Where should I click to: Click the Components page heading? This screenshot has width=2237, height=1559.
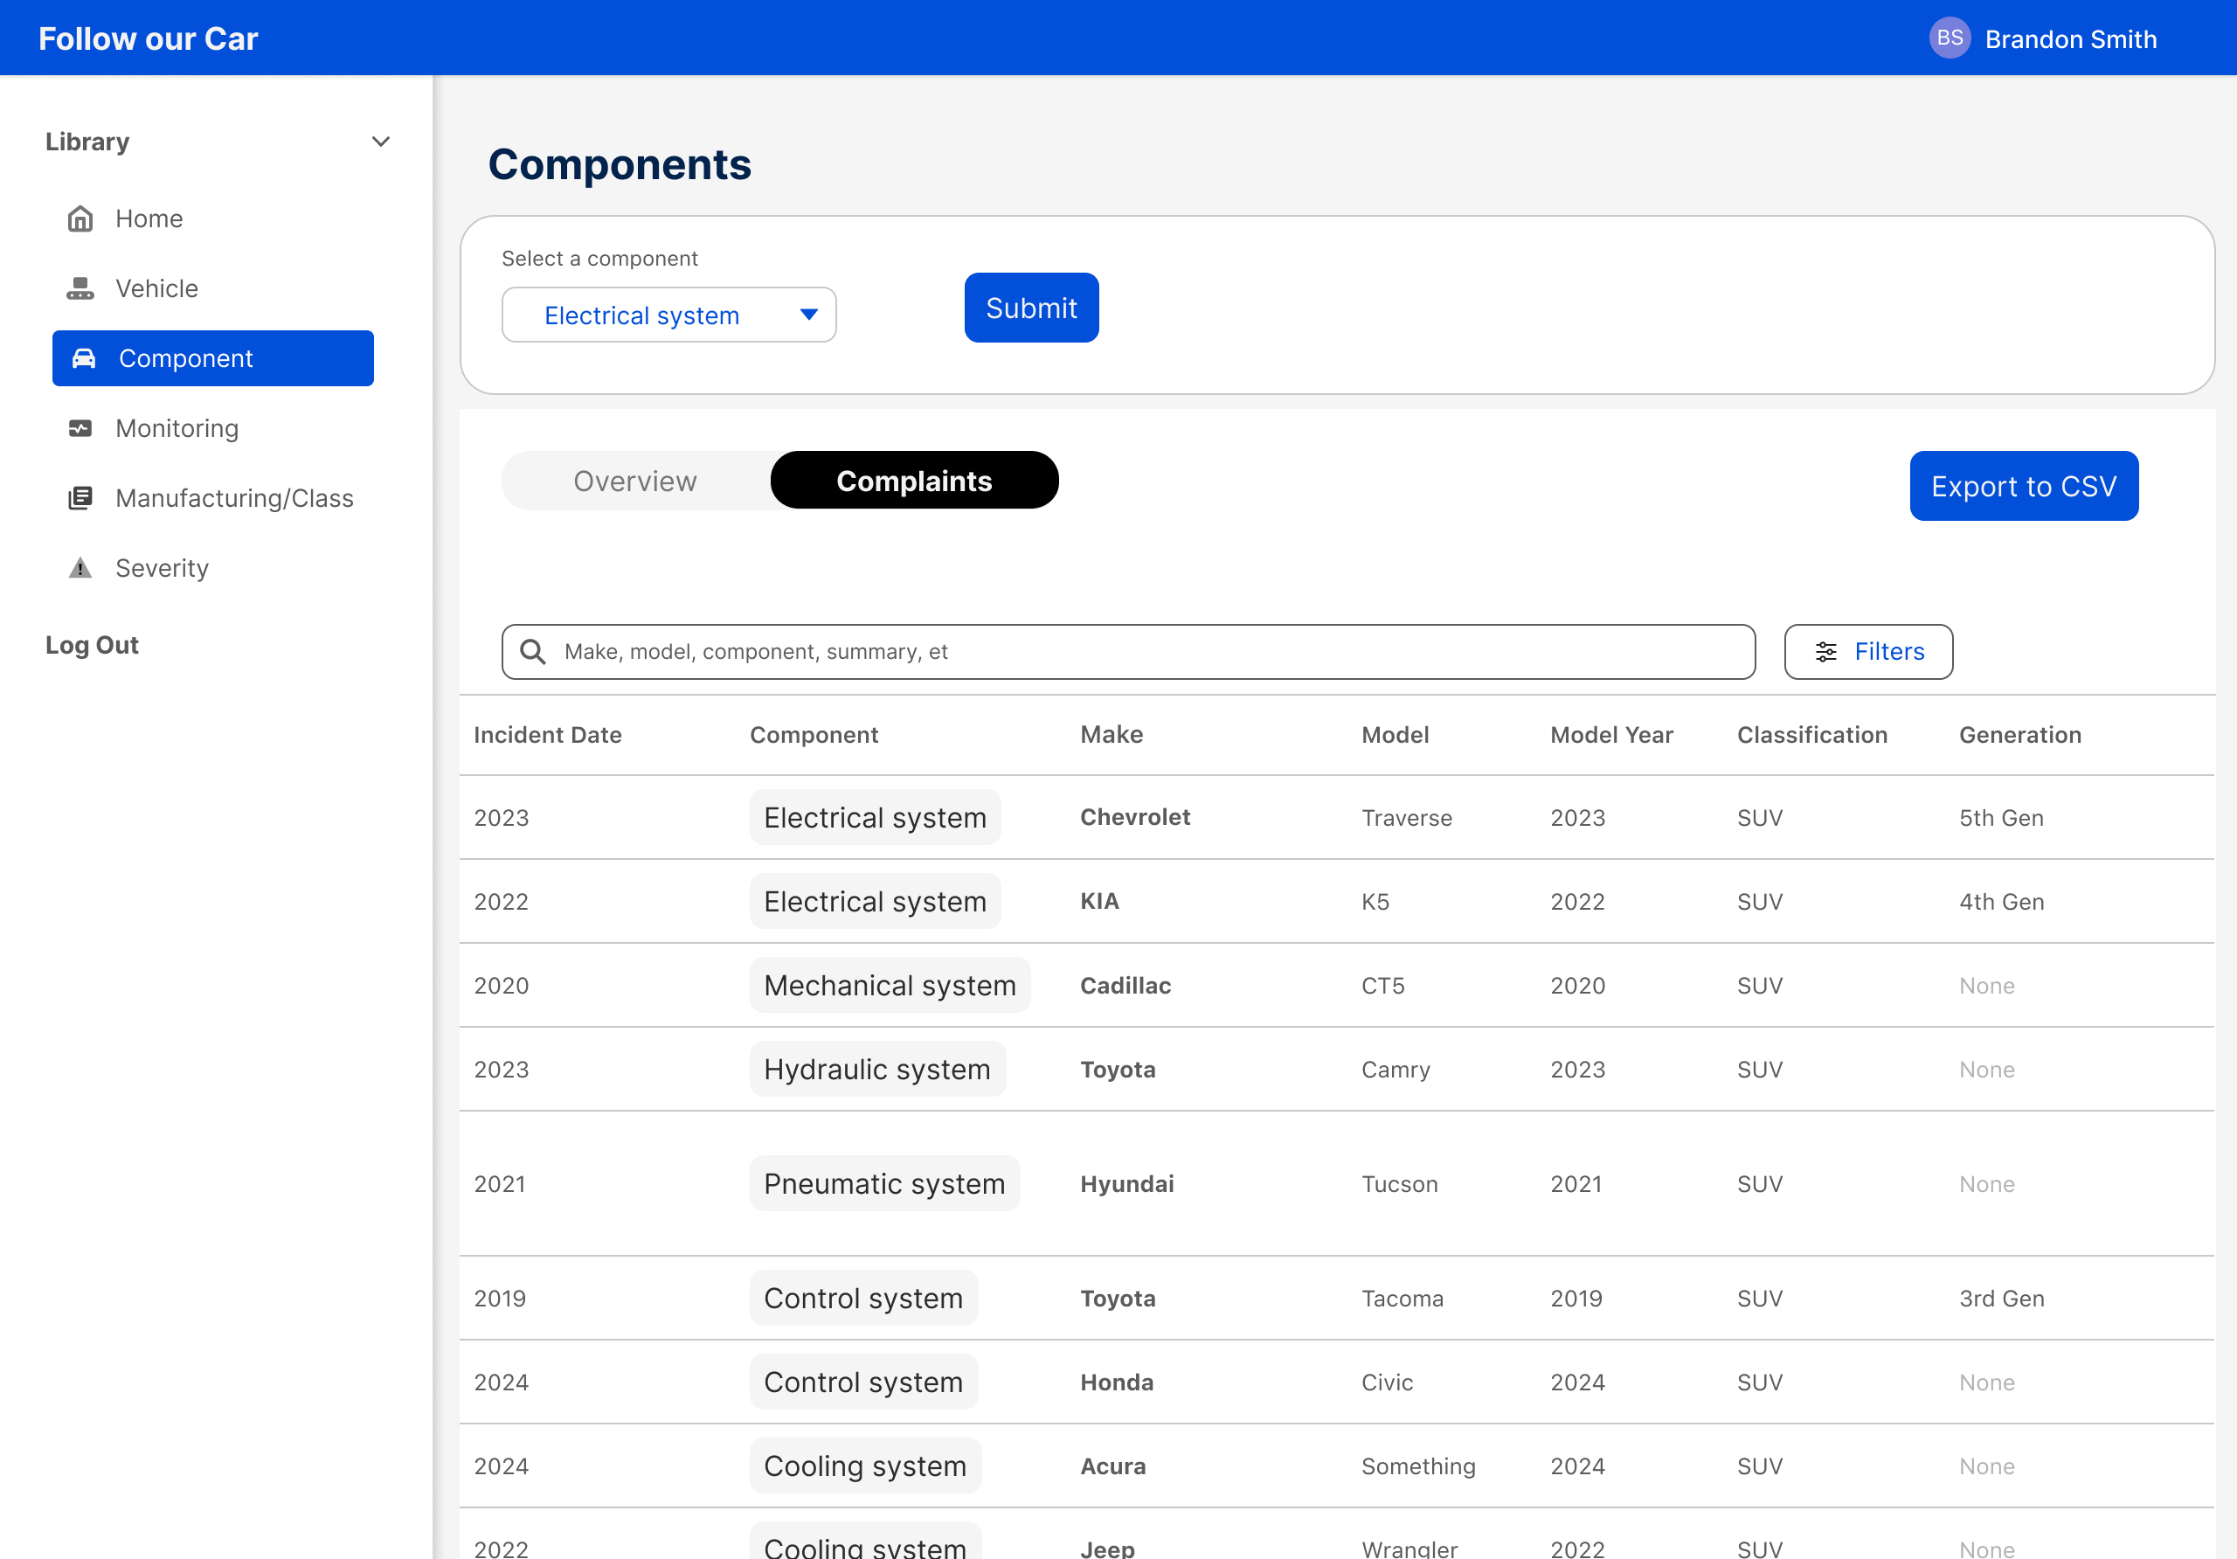(620, 163)
